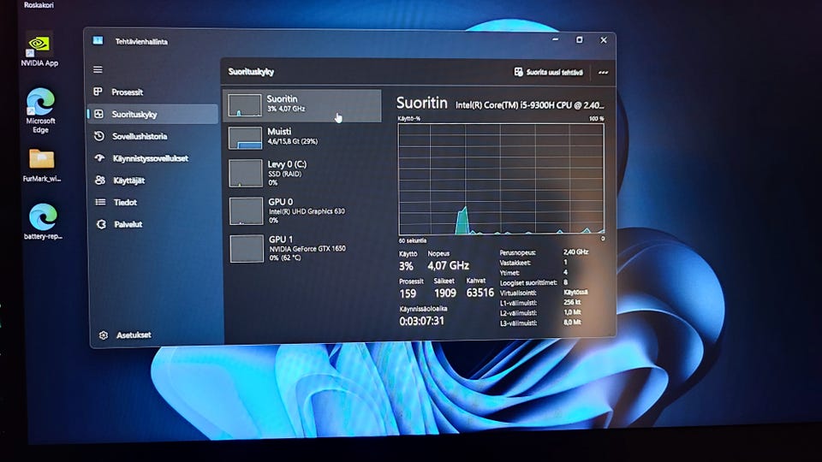Close the Task Manager window

click(604, 40)
